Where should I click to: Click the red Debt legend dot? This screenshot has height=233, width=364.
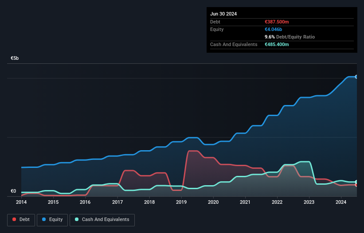14,219
